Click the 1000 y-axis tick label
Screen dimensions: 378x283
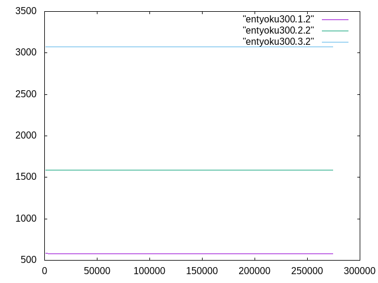click(26, 219)
